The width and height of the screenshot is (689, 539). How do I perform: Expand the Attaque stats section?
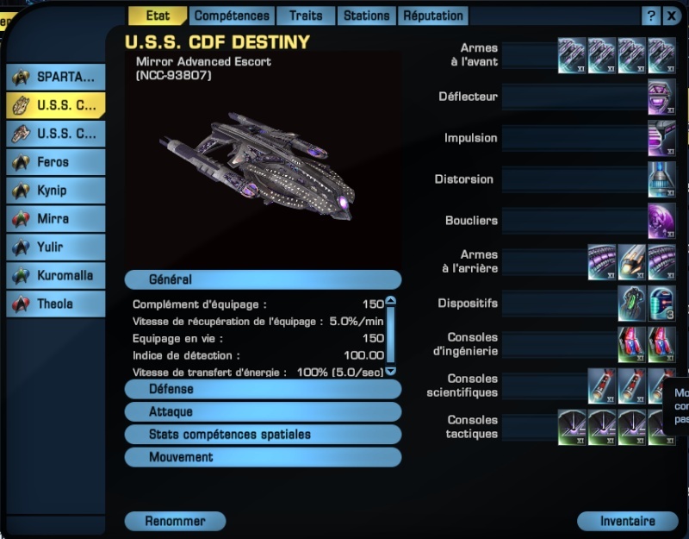click(x=263, y=412)
